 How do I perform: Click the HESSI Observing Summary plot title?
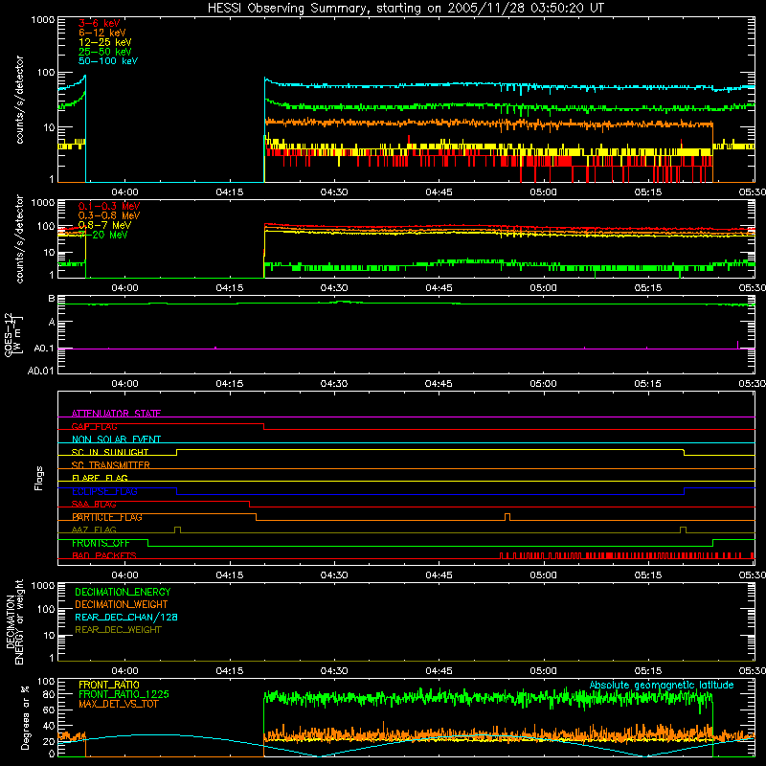(x=405, y=8)
